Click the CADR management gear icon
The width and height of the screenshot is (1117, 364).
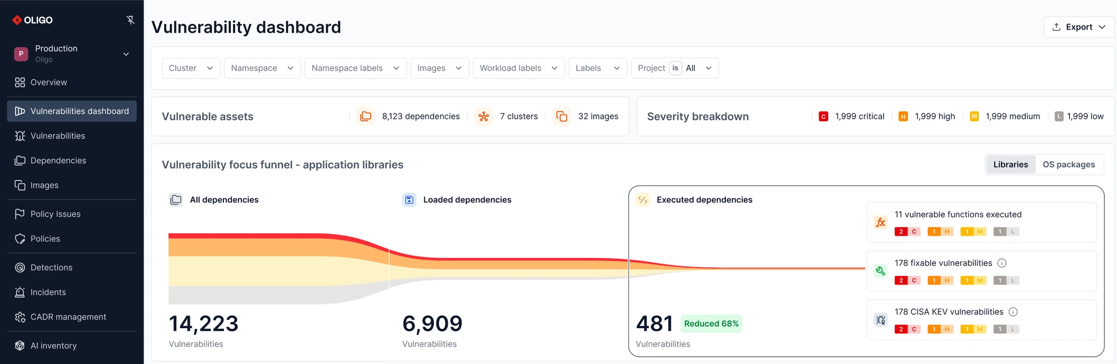tap(20, 317)
